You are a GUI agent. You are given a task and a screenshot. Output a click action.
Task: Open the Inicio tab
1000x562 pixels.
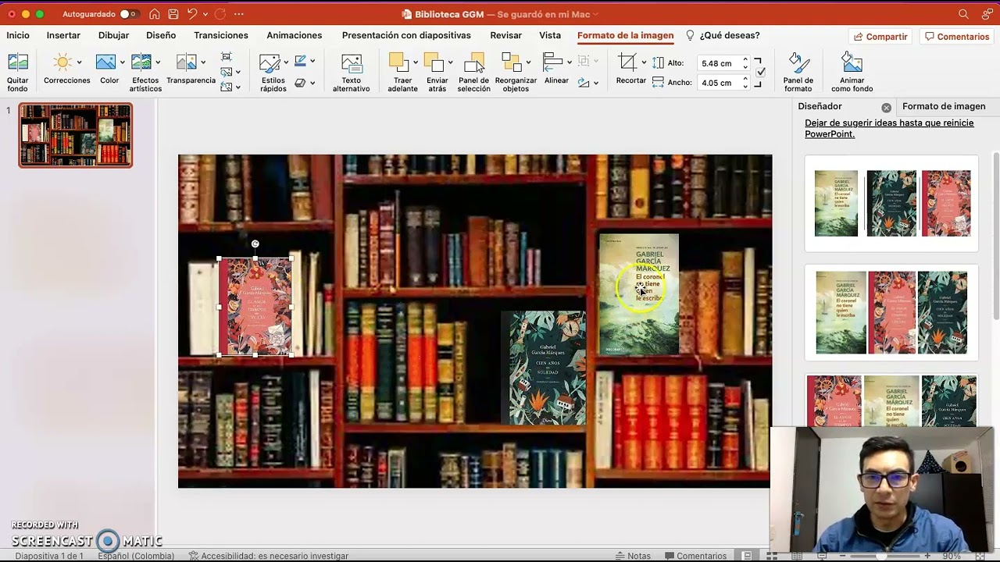click(18, 35)
